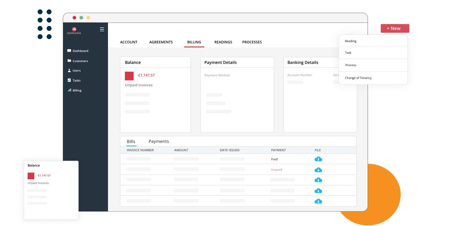Download the third invoice's file
Image resolution: width=453 pixels, height=226 pixels.
[x=318, y=180]
